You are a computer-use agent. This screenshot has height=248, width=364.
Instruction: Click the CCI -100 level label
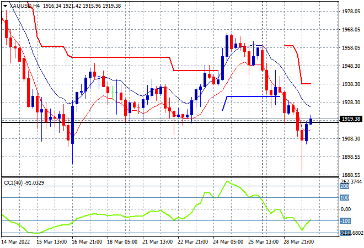[x=345, y=220]
